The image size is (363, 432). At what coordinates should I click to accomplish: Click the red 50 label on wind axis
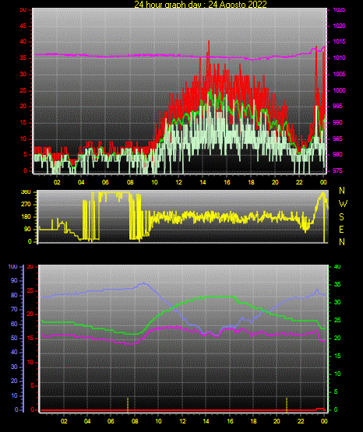pyautogui.click(x=23, y=10)
